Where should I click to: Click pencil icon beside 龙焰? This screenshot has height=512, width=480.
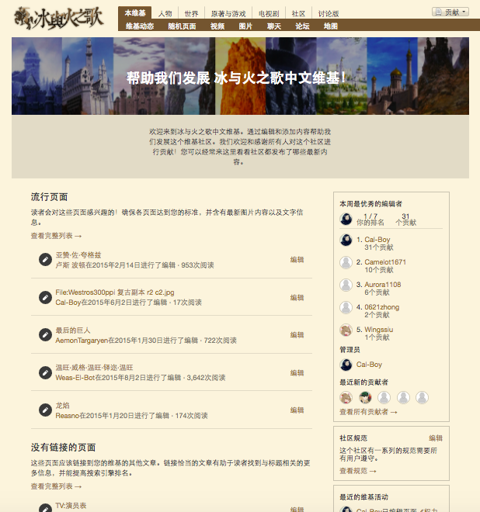[46, 410]
